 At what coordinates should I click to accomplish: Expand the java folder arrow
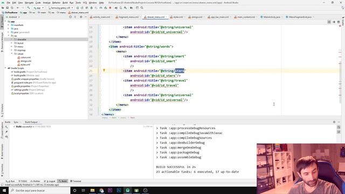[9, 29]
